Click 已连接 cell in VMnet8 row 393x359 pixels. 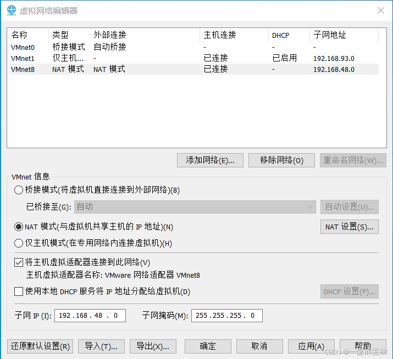pos(216,69)
